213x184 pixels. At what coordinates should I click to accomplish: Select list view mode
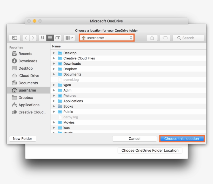(50, 38)
